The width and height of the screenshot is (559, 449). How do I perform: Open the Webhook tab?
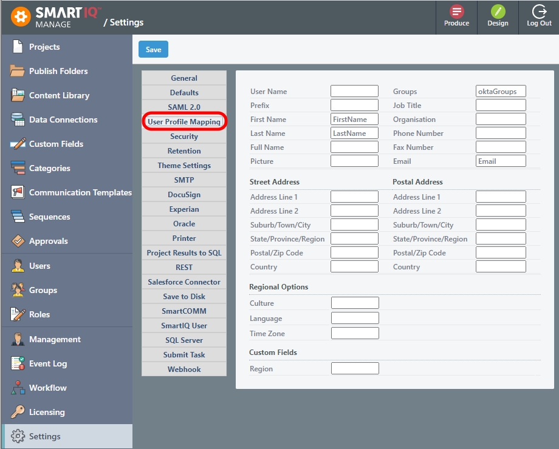pos(184,370)
